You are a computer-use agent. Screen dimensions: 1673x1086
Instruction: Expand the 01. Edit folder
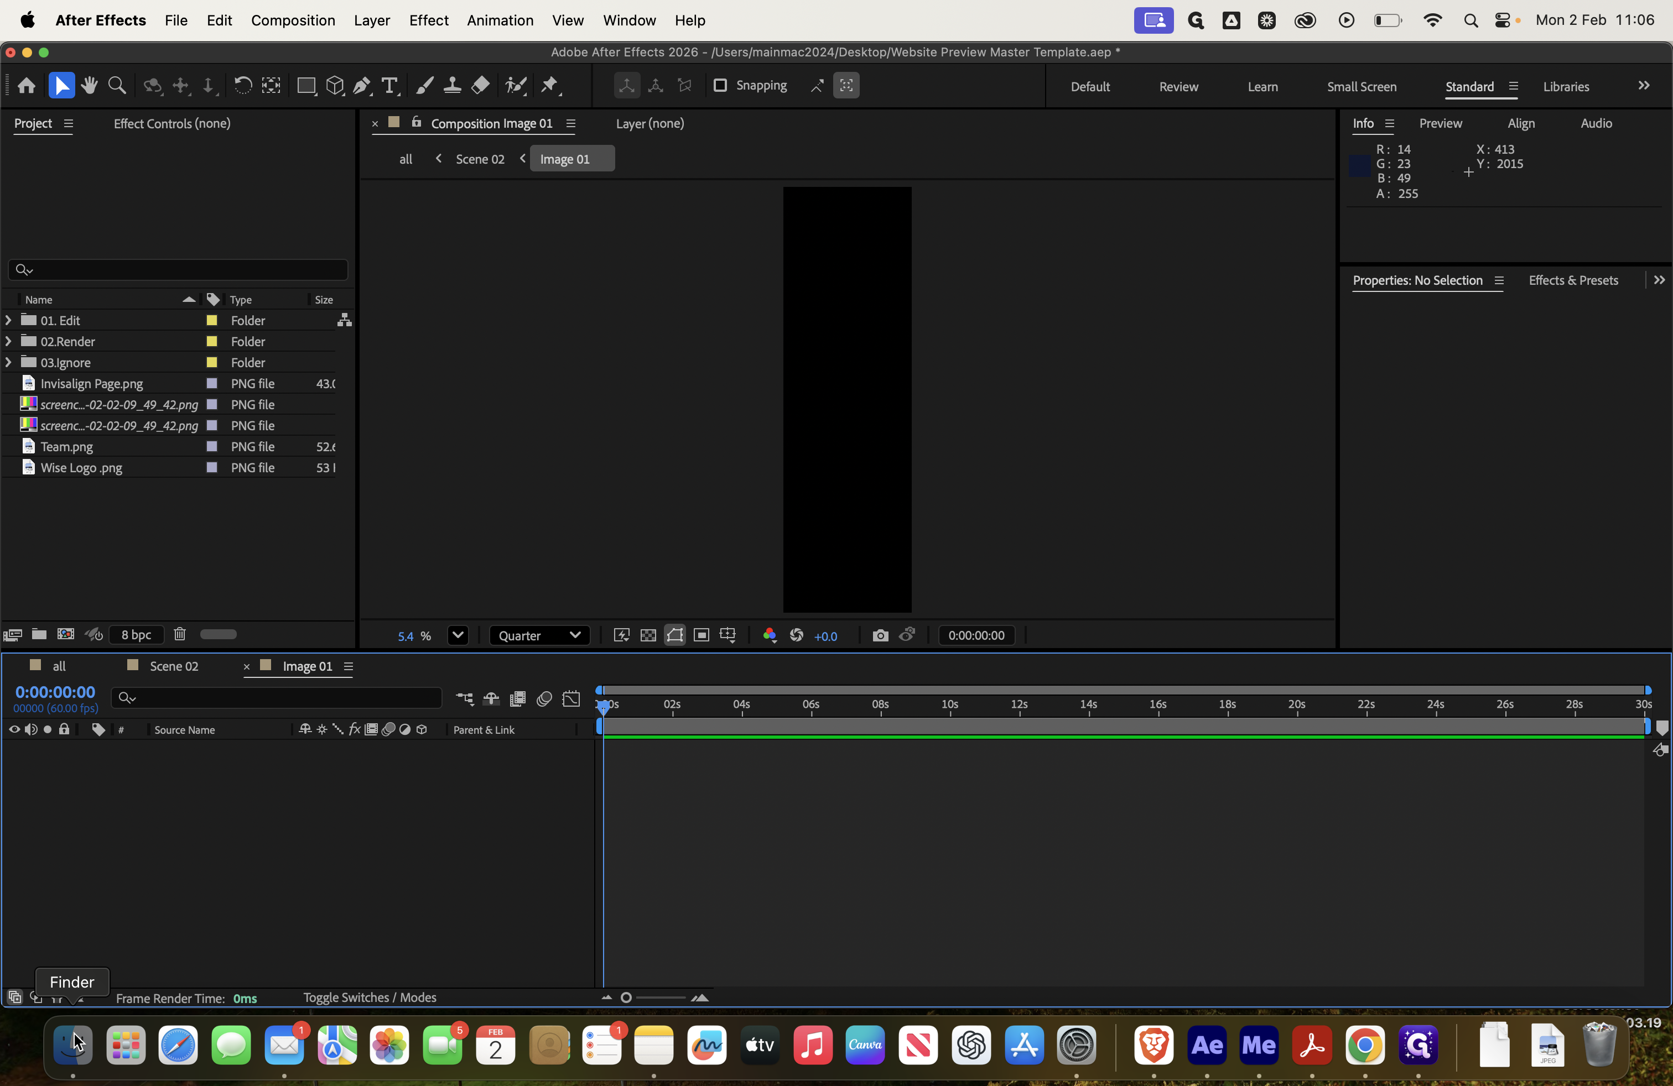8,320
